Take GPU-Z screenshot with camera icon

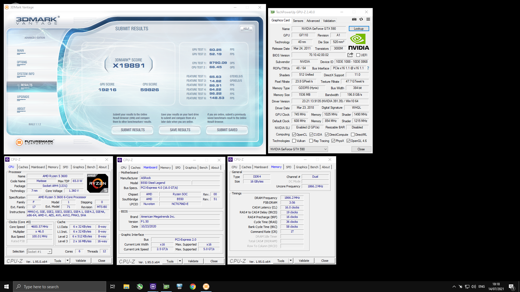(x=354, y=19)
